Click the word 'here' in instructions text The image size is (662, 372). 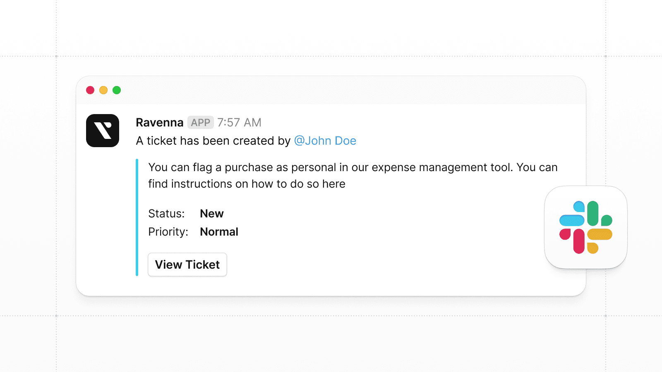pyautogui.click(x=334, y=184)
